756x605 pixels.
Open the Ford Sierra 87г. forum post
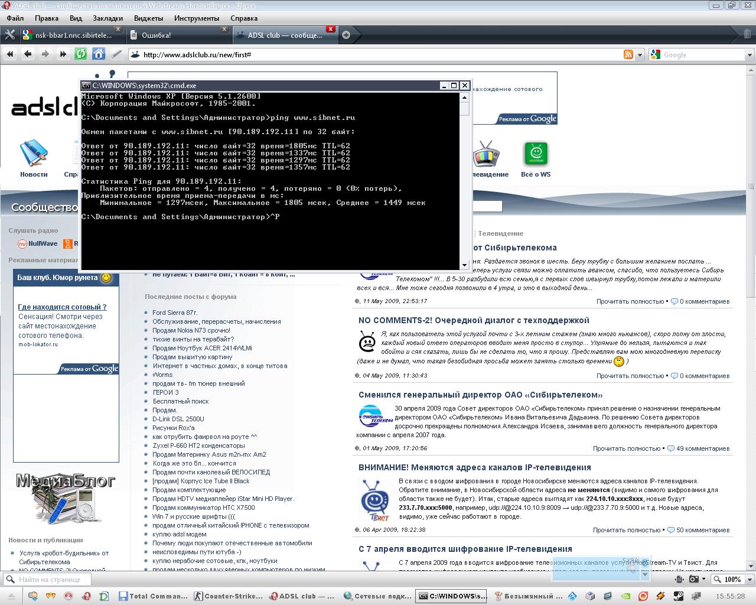coord(175,313)
